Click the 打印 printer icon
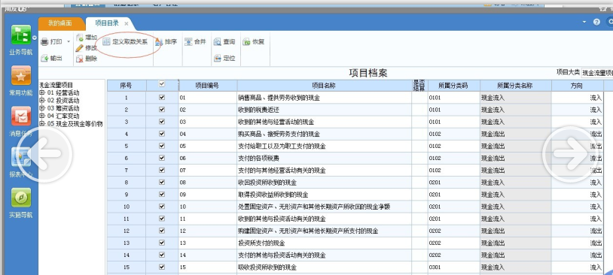 [44, 42]
